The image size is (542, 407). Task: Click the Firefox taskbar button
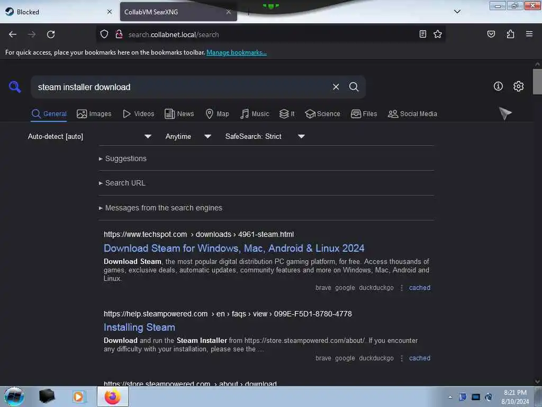click(113, 396)
